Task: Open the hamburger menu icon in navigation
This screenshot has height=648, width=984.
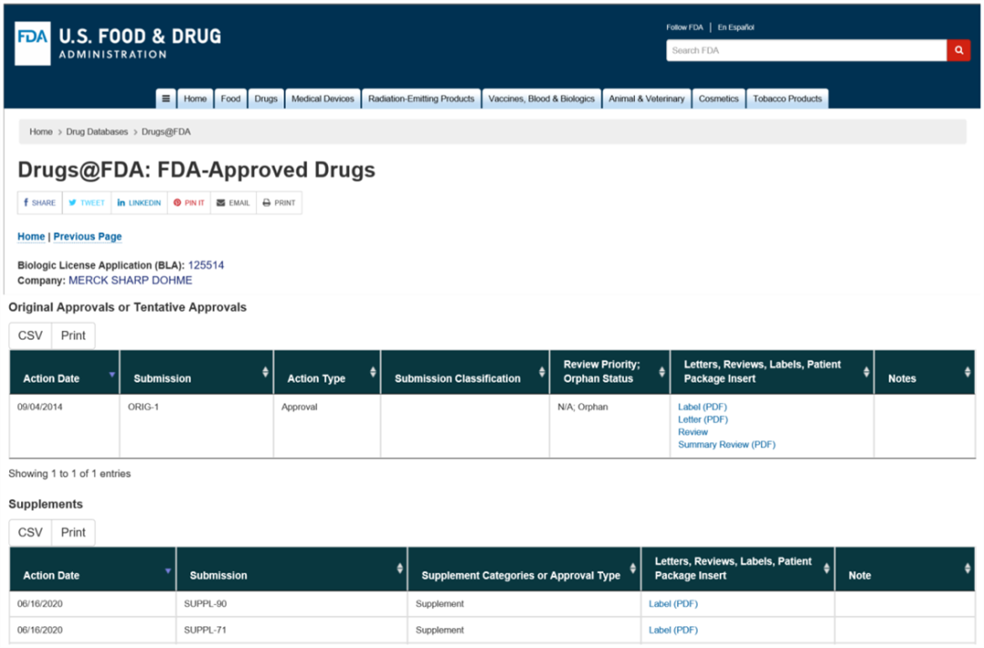Action: click(166, 98)
